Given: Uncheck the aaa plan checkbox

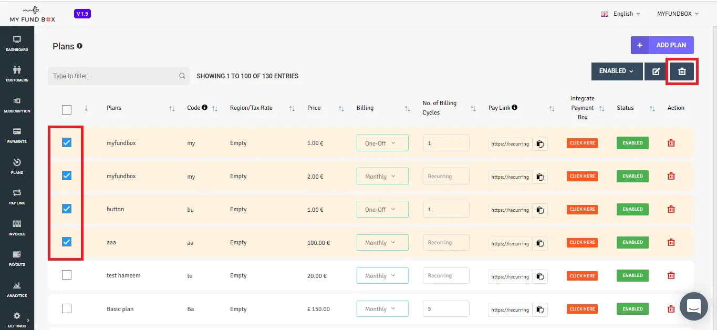Looking at the screenshot, I should coord(67,242).
